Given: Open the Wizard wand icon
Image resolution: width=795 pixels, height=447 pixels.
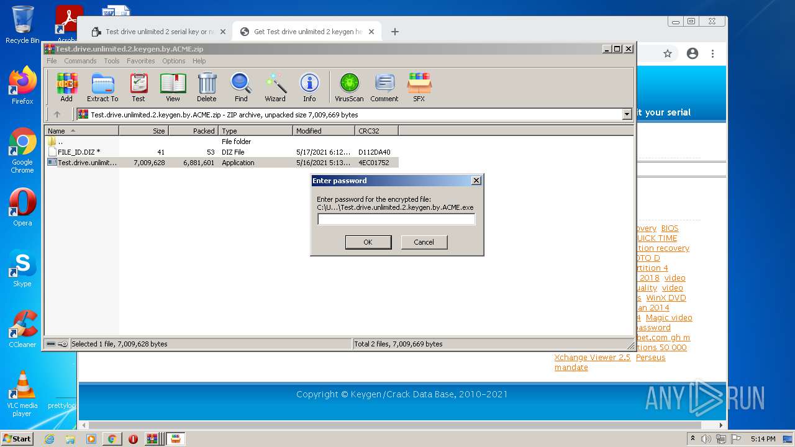Looking at the screenshot, I should (275, 87).
